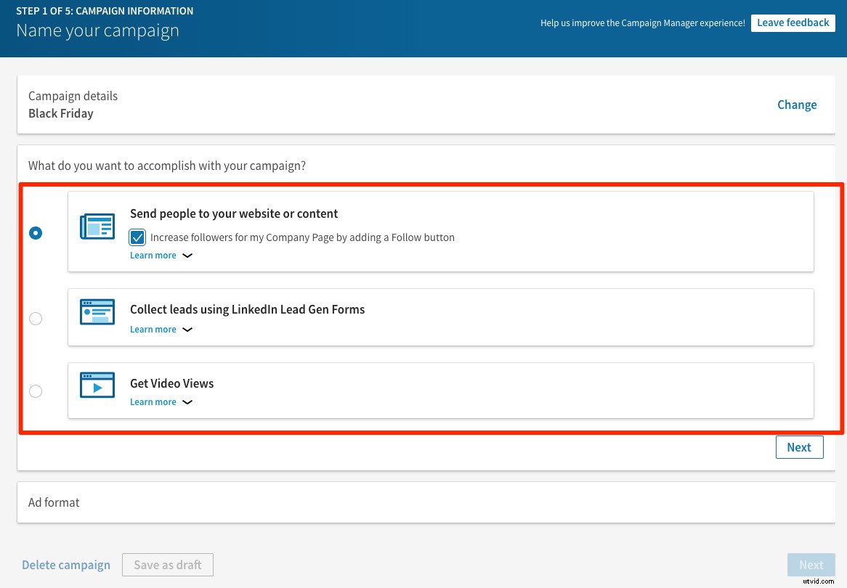Viewport: 847px width, 588px height.
Task: Click the Lead Gen Forms document icon
Action: [x=97, y=311]
